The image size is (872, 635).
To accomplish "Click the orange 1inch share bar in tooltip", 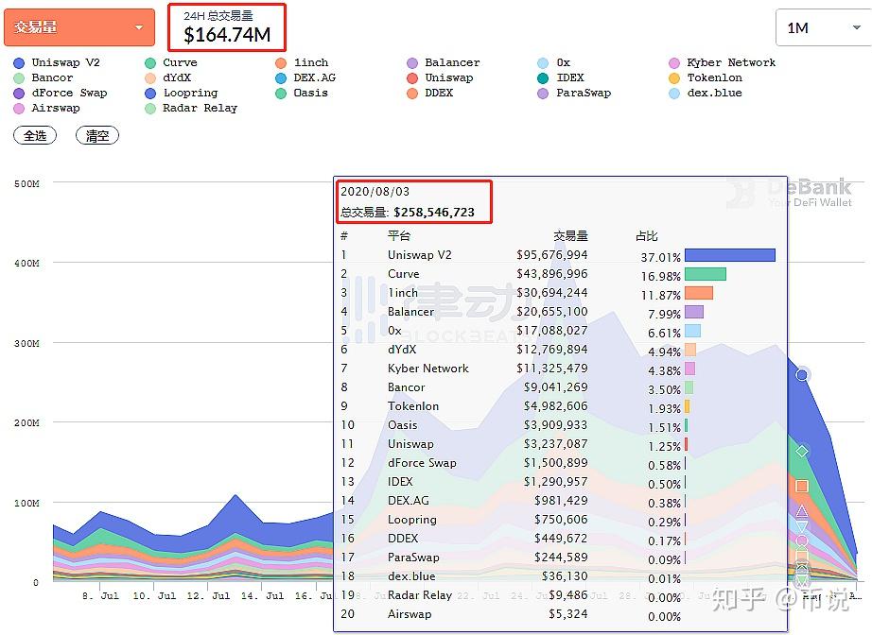I will click(699, 293).
